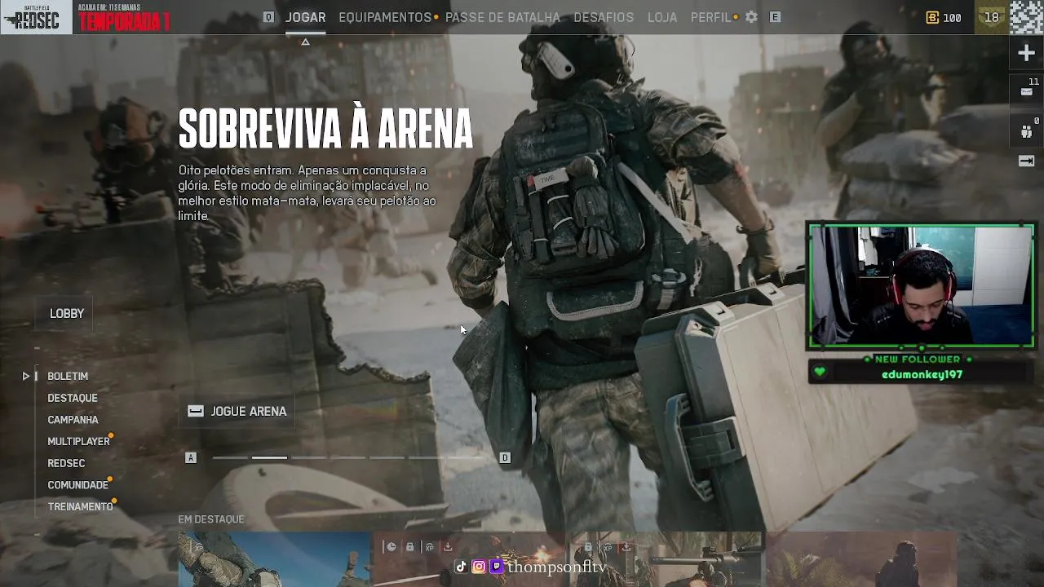Click the play arrow beside Boletim

26,376
